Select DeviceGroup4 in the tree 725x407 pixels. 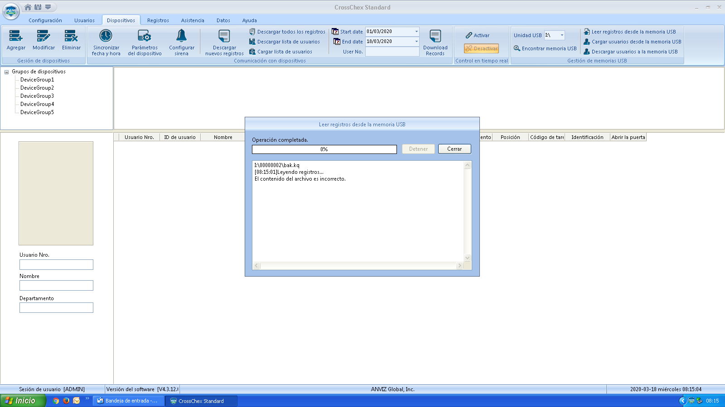point(37,104)
